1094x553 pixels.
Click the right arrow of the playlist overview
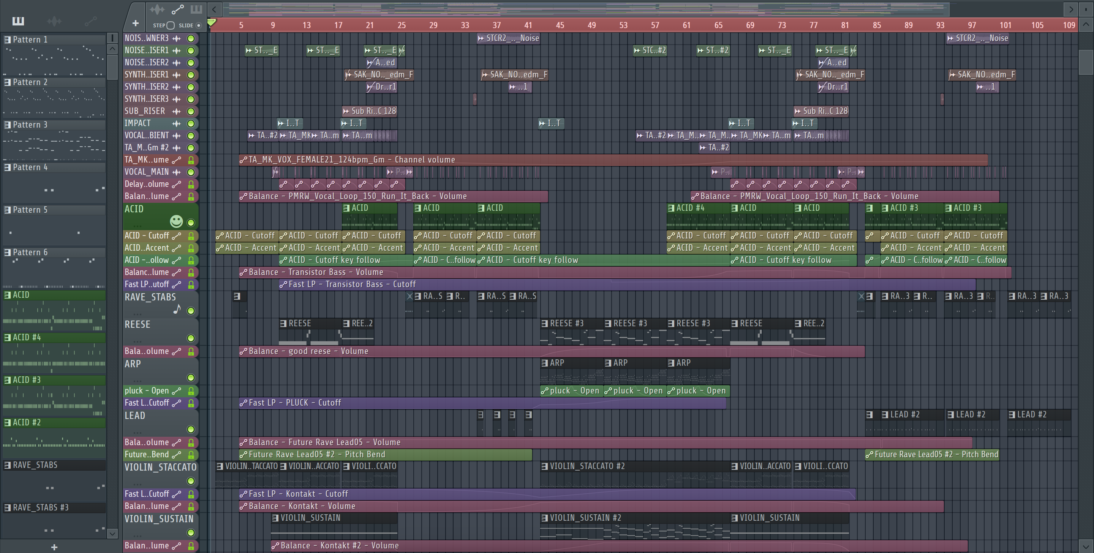1071,9
